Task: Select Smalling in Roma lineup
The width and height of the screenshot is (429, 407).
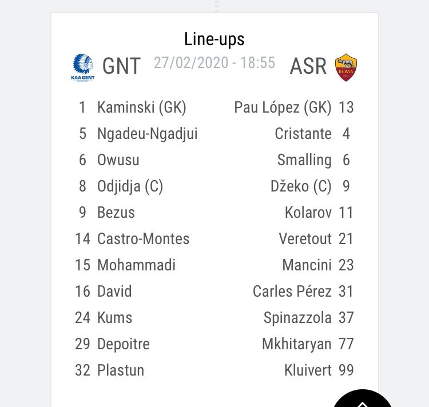Action: (304, 160)
